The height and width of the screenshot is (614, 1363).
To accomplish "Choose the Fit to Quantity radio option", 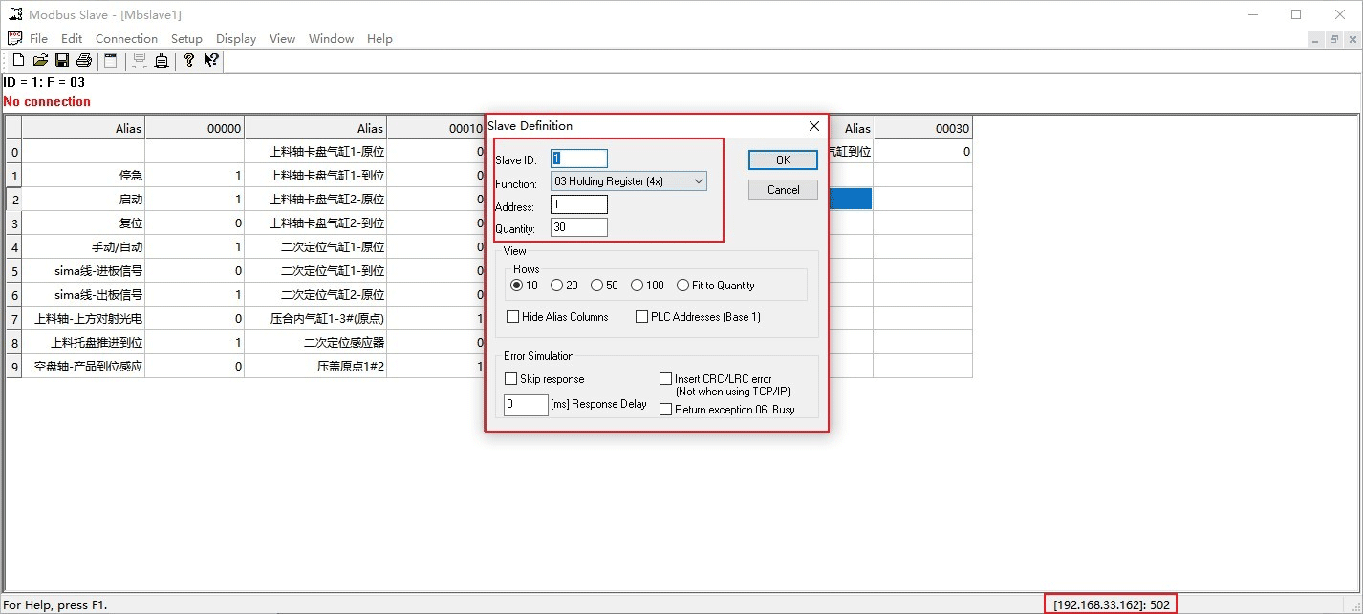I will click(x=682, y=286).
